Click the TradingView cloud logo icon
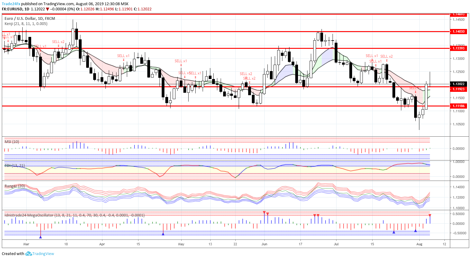The height and width of the screenshot is (259, 471). [28, 254]
